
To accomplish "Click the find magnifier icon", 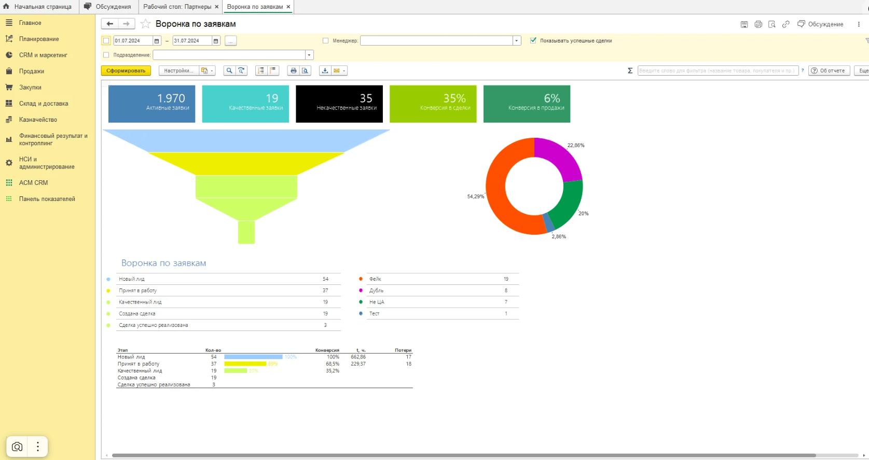I will (x=229, y=70).
